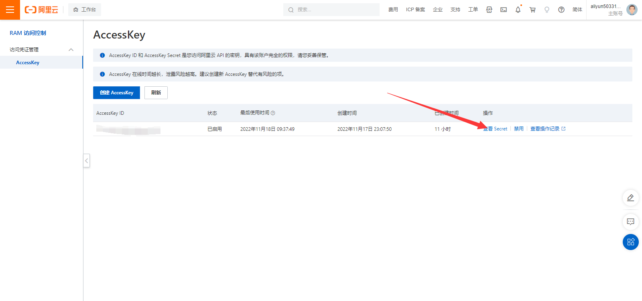
Task: Open the 企业 menu
Action: (438, 10)
